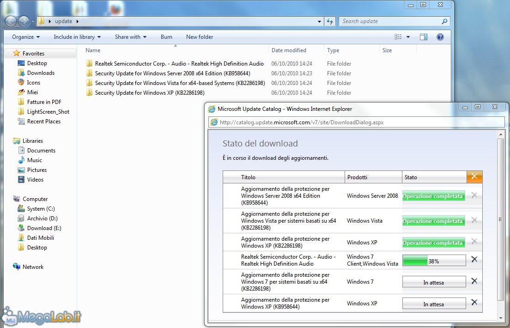
Task: Cancel waiting Windows XP KB958644 download
Action: (x=474, y=302)
